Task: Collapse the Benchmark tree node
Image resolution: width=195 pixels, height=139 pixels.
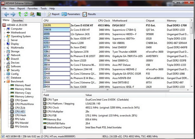Action: point(4,82)
